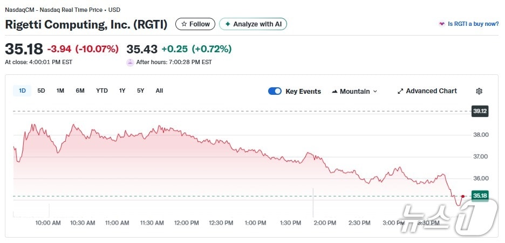Click the star icon on the Follow button
Viewport: 505px width, 243px height.
184,24
